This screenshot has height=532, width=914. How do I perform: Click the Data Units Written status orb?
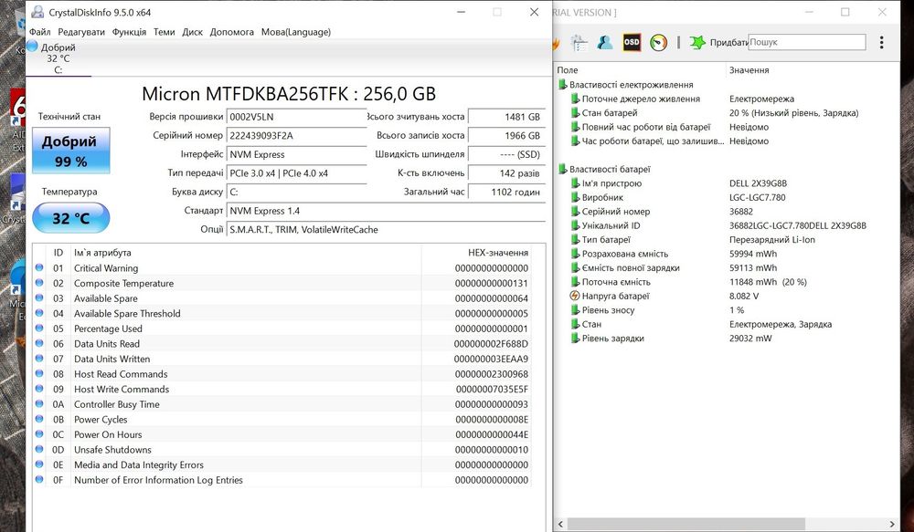tap(39, 359)
